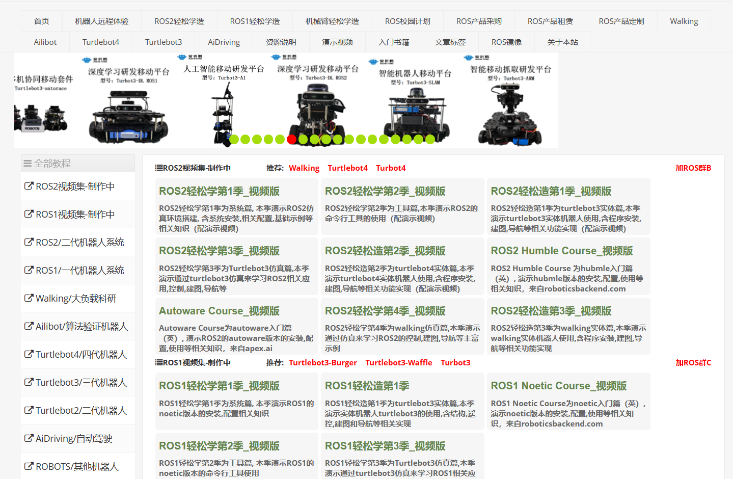Click the external-link icon before Ailibot/算法验证机器人

pos(29,326)
